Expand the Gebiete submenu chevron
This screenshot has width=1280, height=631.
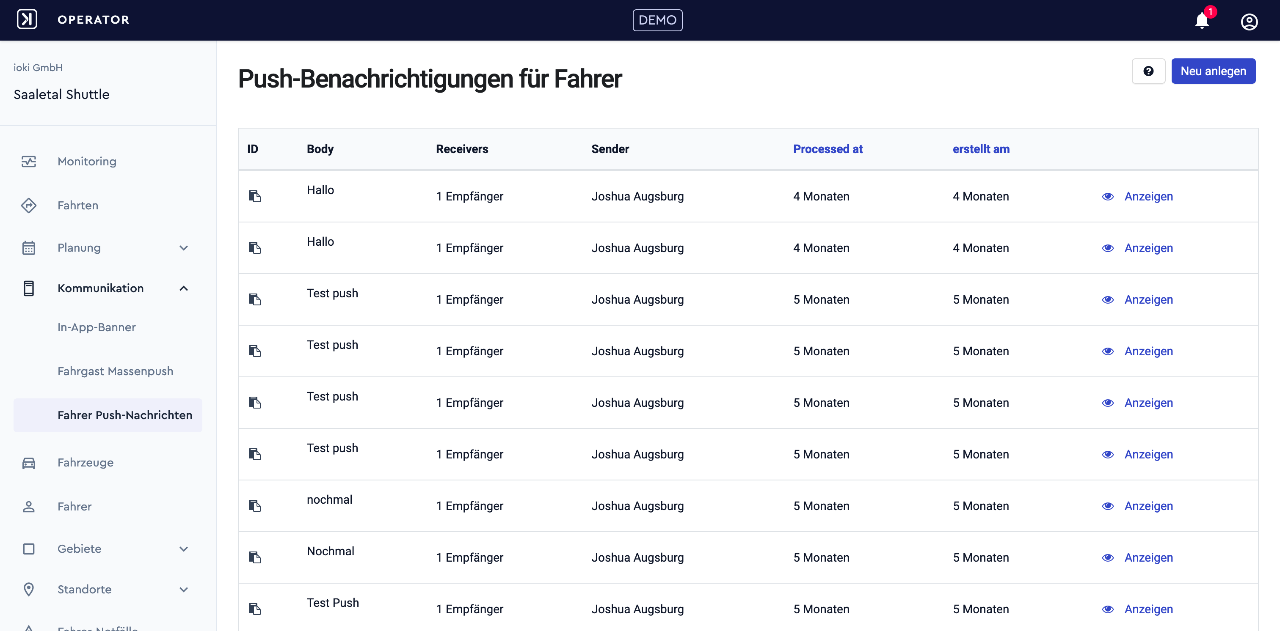[x=184, y=549]
